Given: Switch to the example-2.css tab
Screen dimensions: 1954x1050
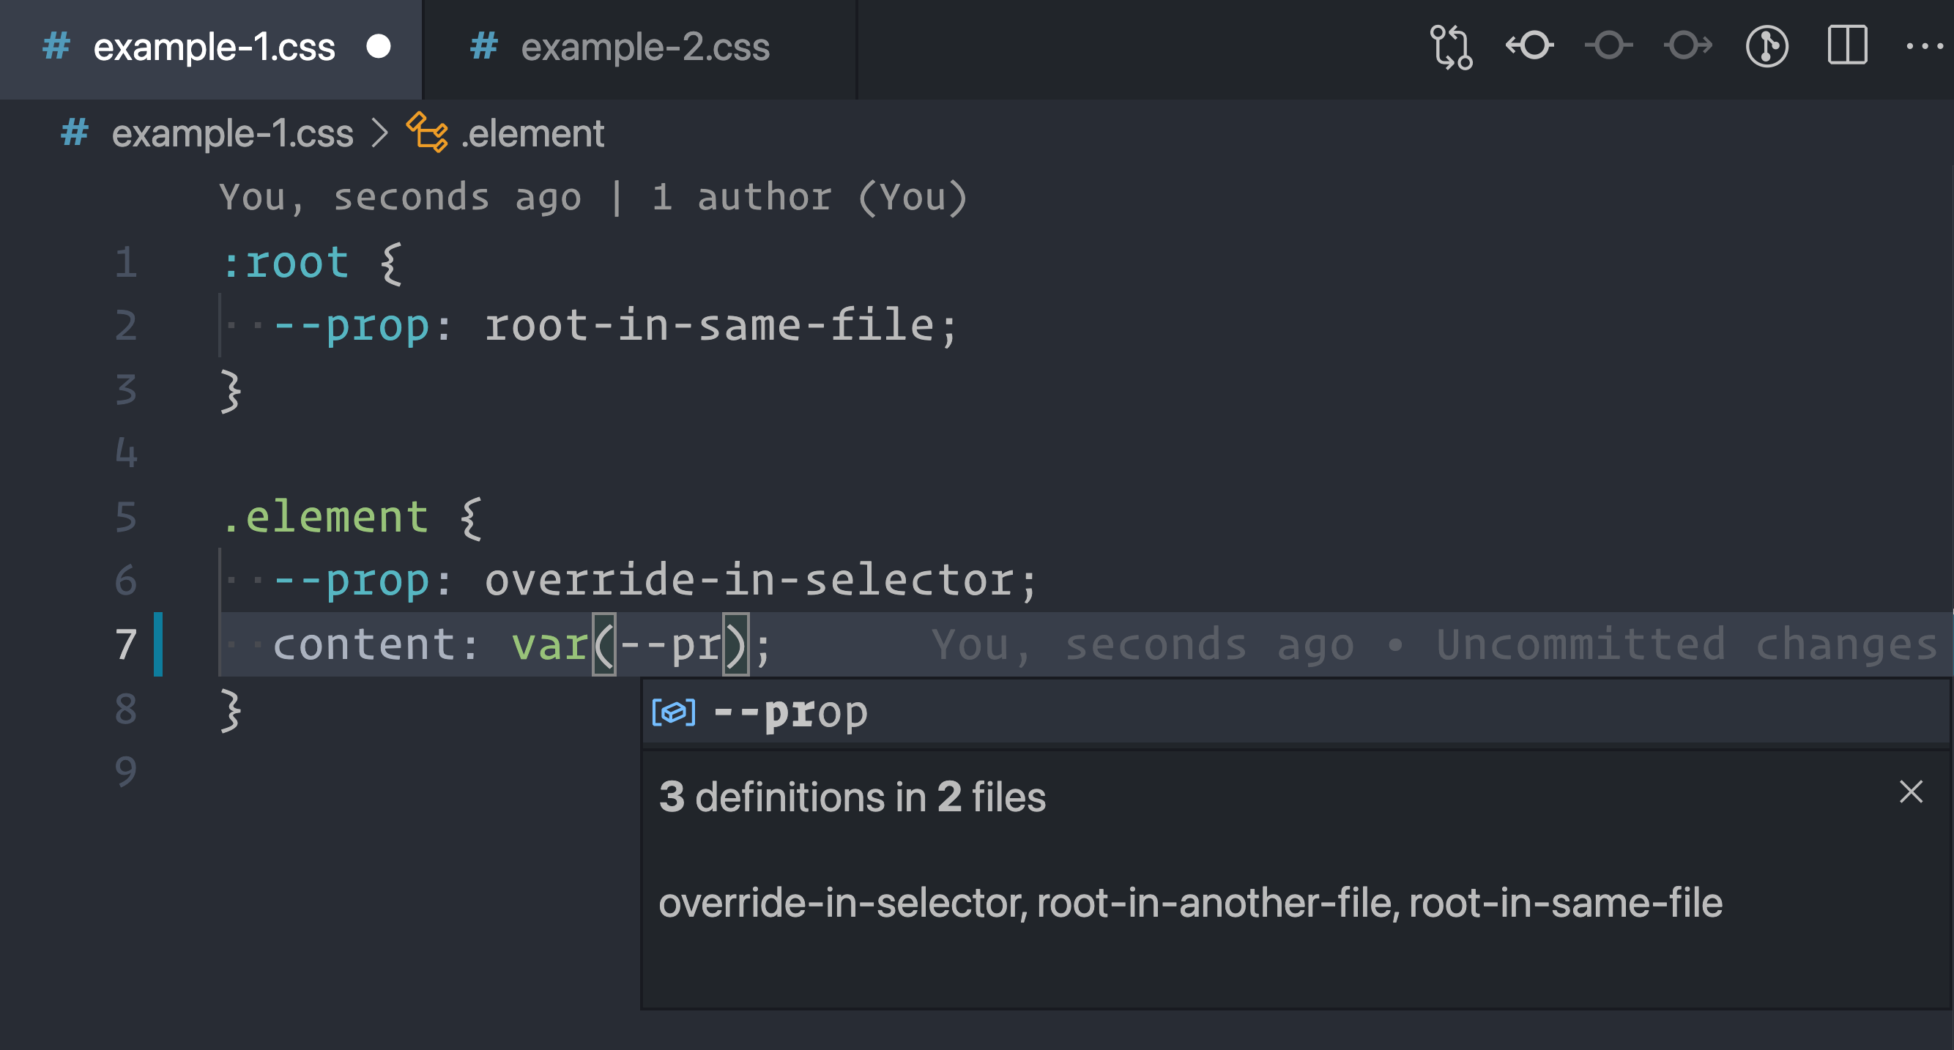Looking at the screenshot, I should tap(644, 47).
